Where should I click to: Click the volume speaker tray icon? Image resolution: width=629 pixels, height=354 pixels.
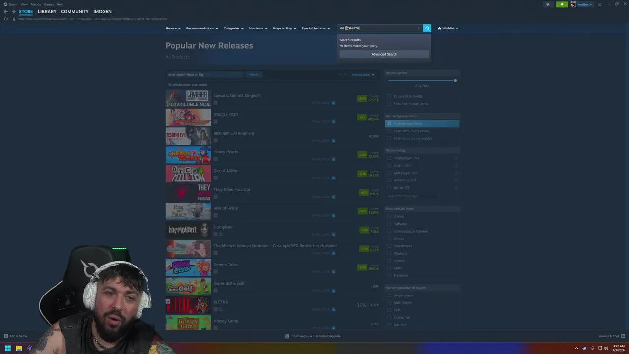coord(606,348)
